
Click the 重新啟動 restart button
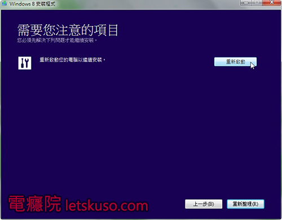click(235, 61)
